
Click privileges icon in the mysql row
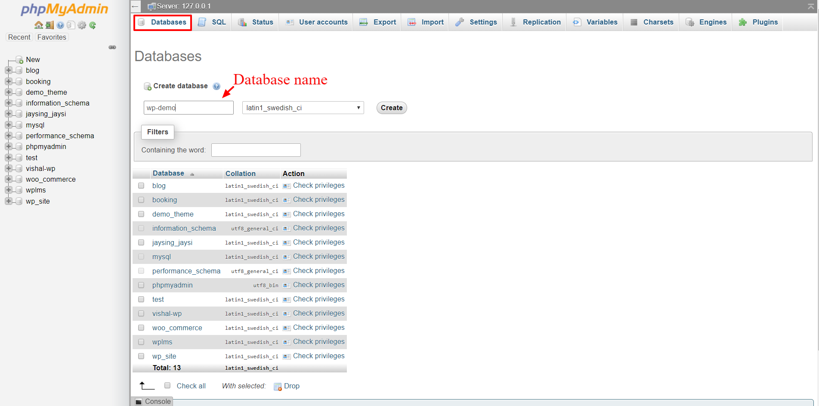(x=287, y=257)
